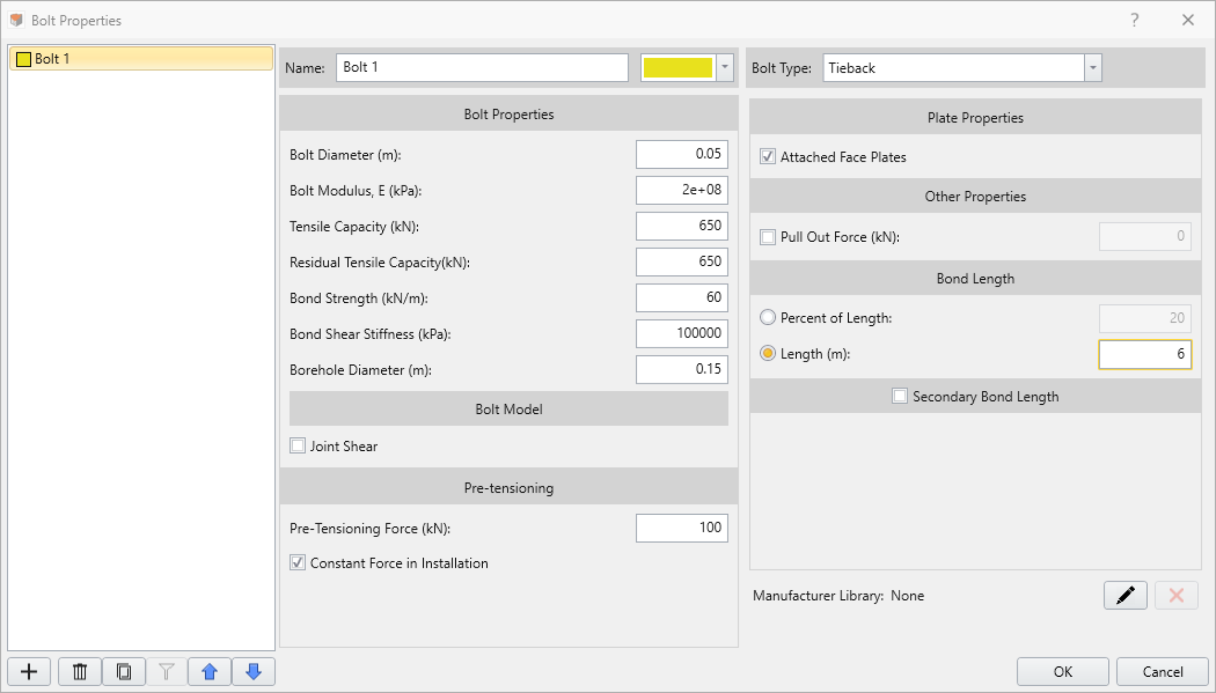This screenshot has width=1216, height=693.
Task: Toggle Constant Force in Installation checkbox
Action: click(297, 563)
